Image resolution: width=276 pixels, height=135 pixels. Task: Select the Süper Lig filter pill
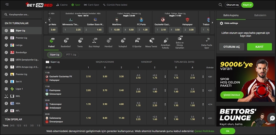coord(54,55)
